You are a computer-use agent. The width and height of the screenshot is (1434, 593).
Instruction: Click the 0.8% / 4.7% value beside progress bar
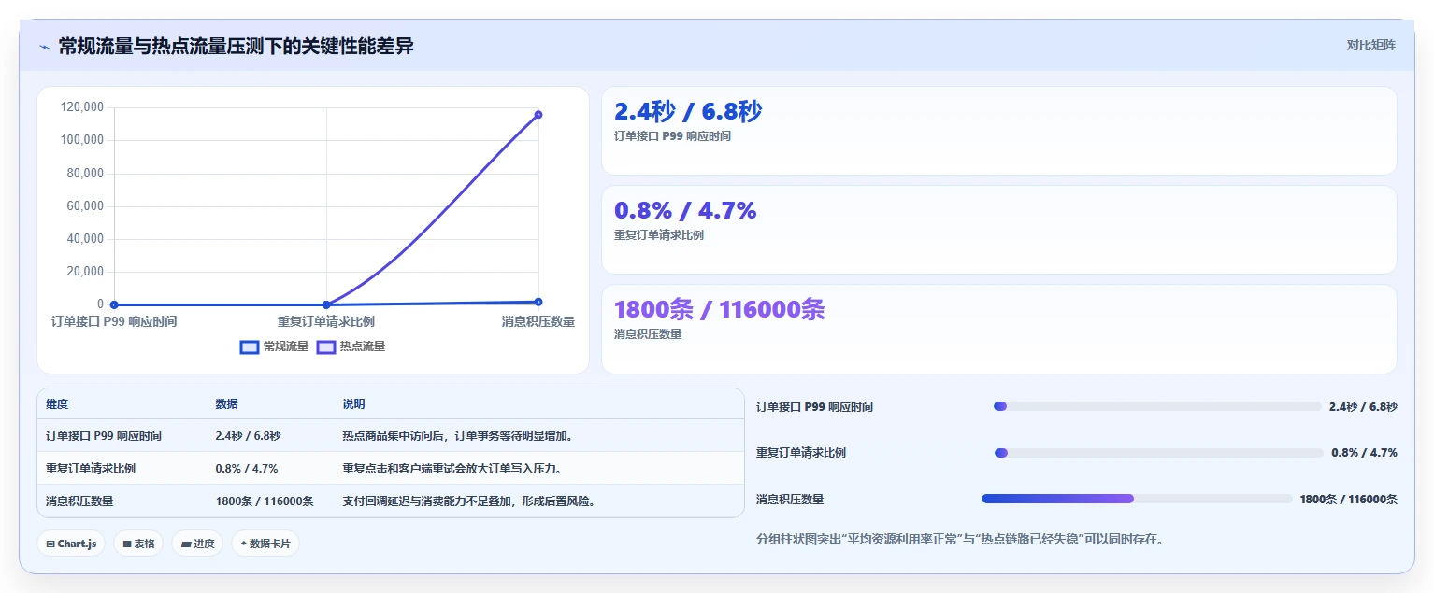[x=1365, y=453]
